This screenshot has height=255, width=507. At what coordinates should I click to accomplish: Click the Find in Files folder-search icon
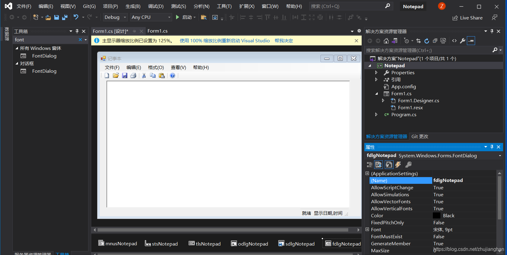(x=204, y=17)
